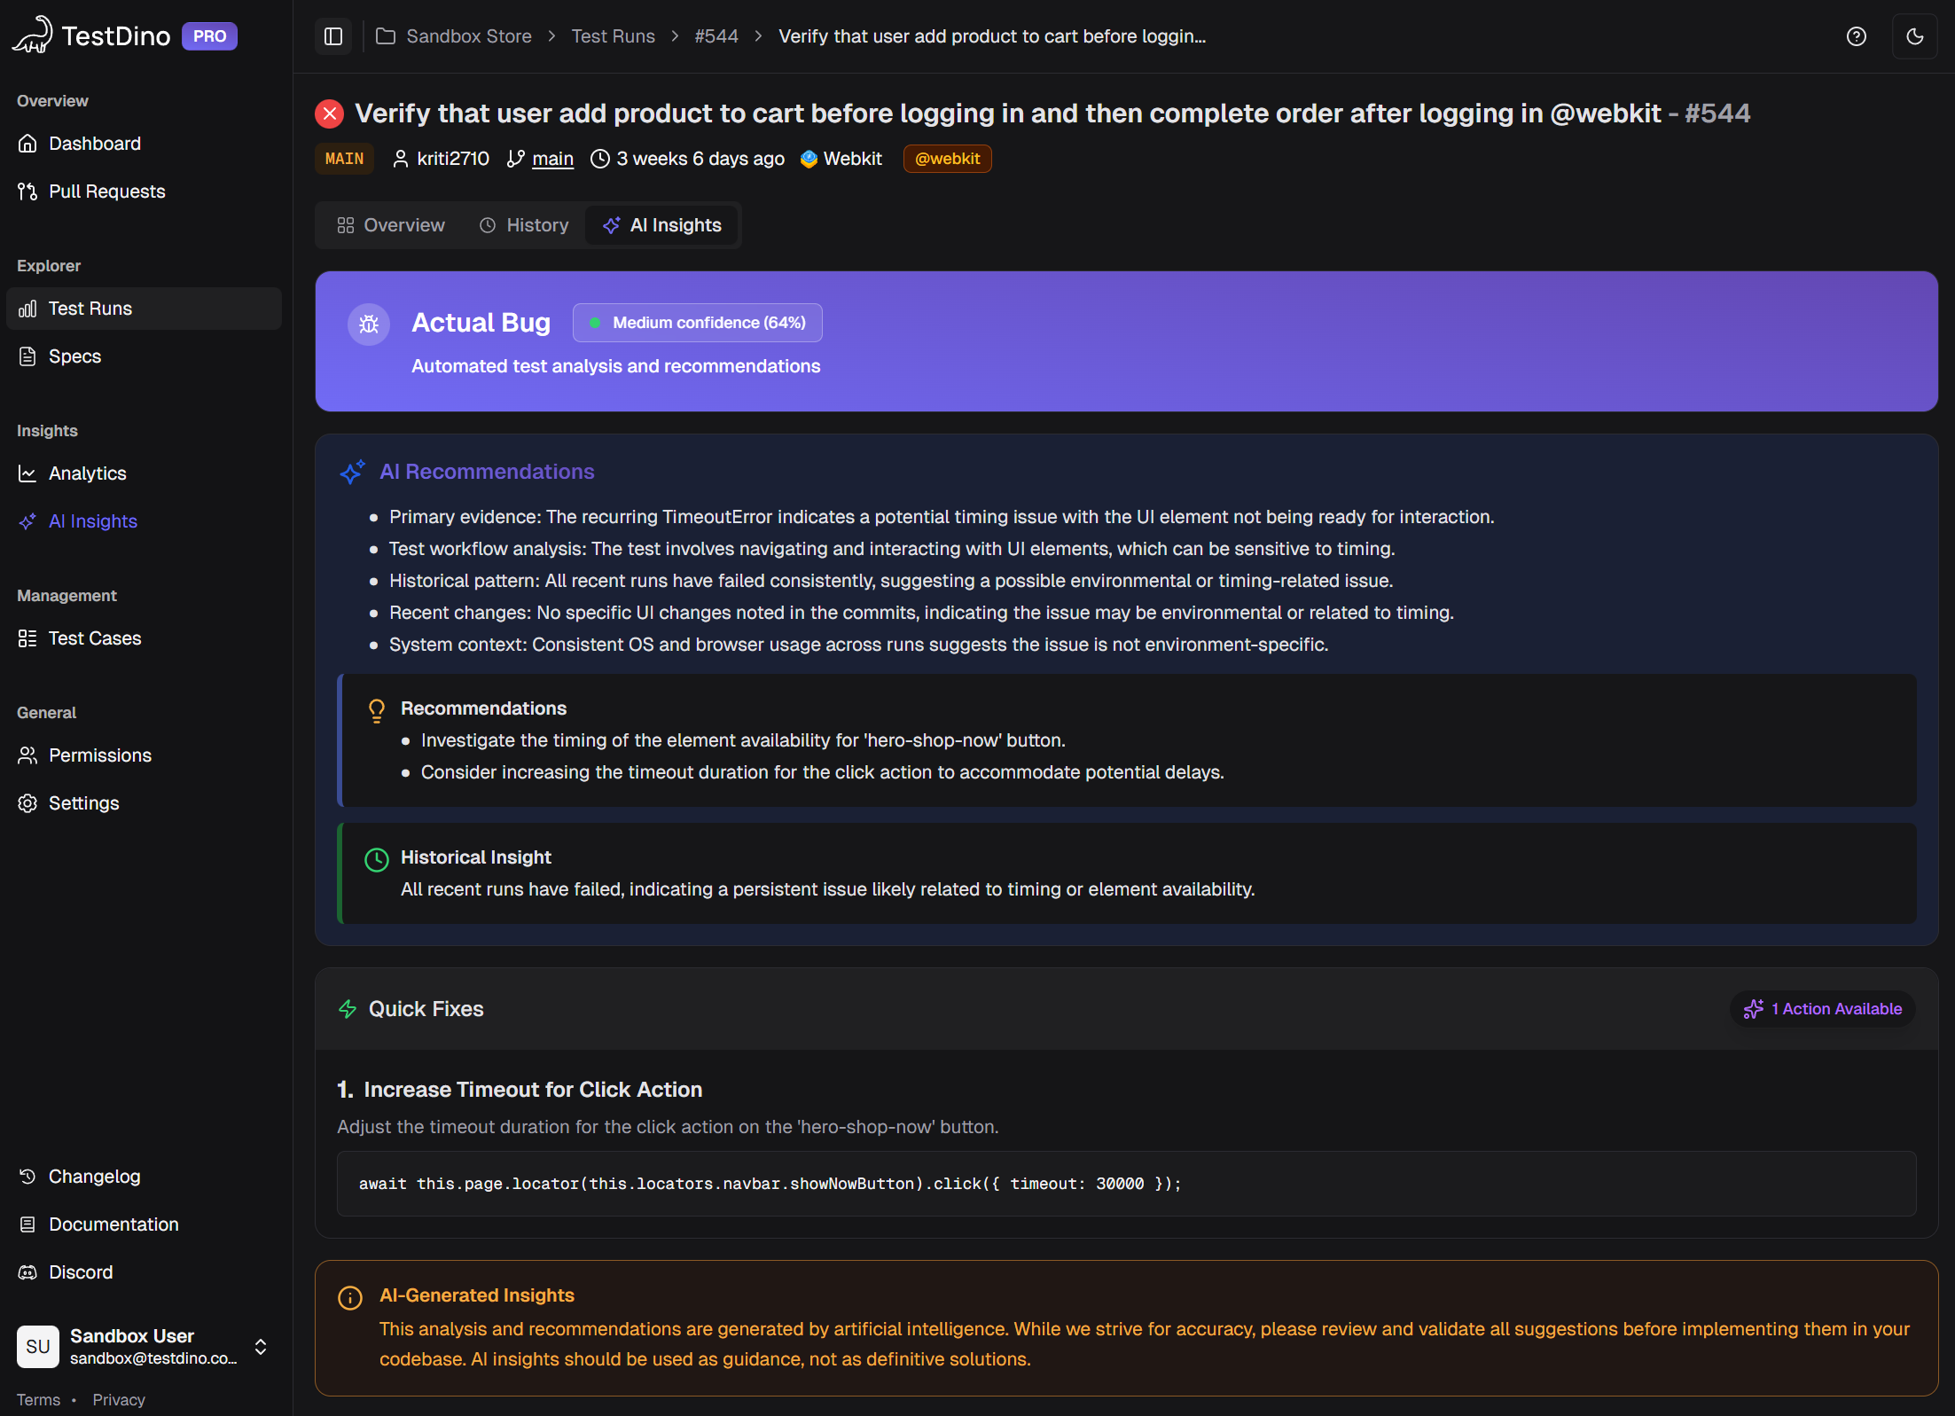Expand the #544 breadcrumb item
The image size is (1955, 1416).
(x=716, y=36)
